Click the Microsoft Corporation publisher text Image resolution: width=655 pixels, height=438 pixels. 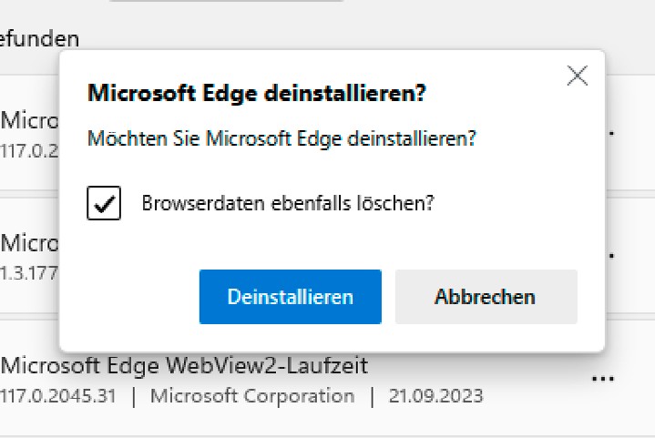252,396
